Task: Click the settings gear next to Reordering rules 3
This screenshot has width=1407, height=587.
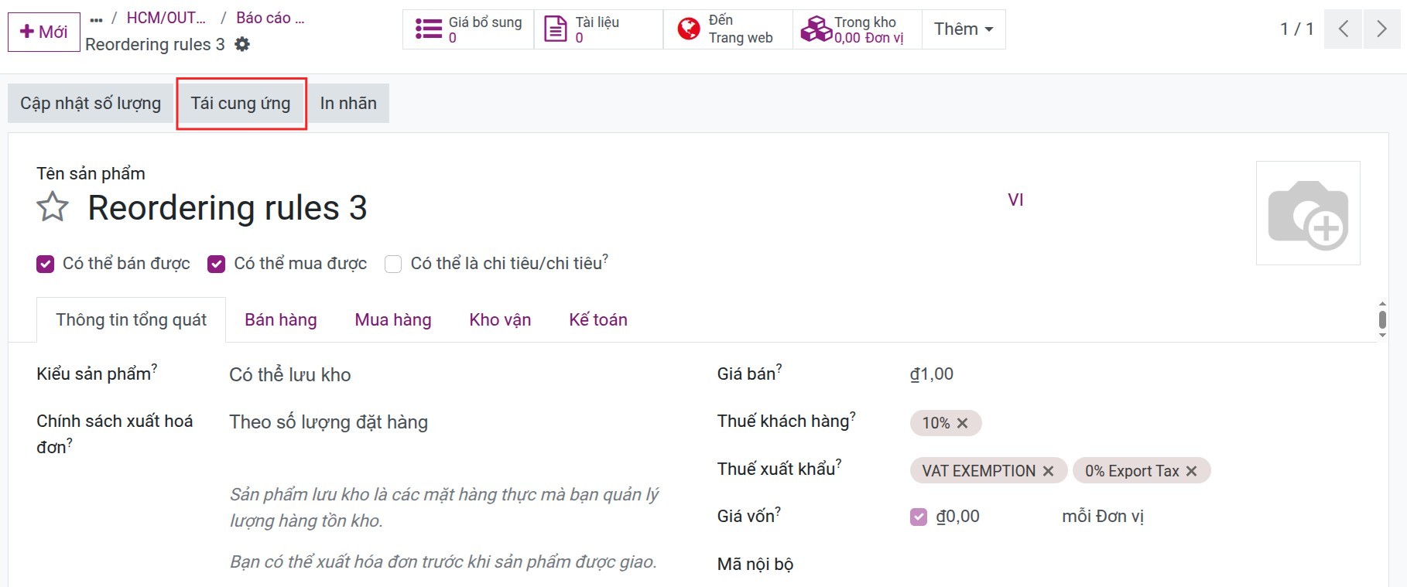Action: pos(242,45)
